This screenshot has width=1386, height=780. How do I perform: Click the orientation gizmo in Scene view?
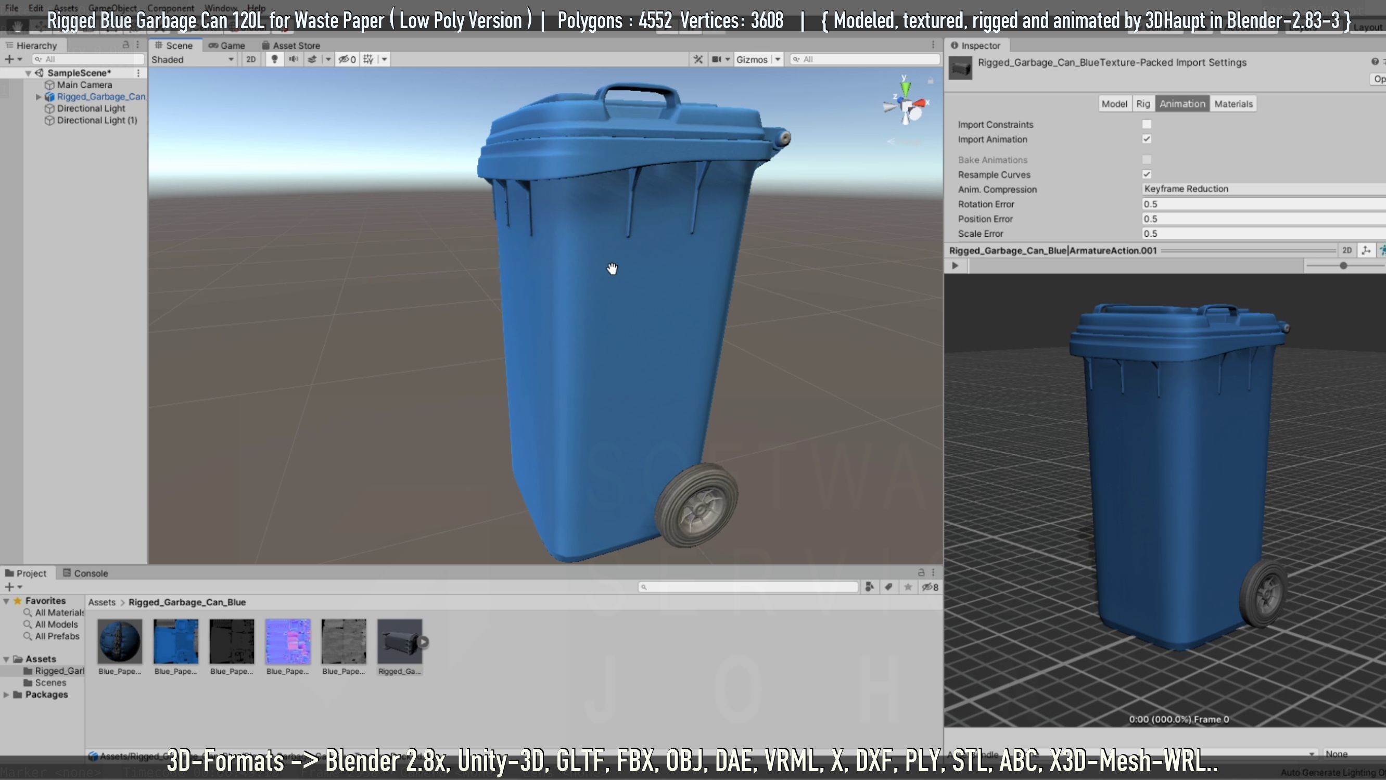coord(906,103)
